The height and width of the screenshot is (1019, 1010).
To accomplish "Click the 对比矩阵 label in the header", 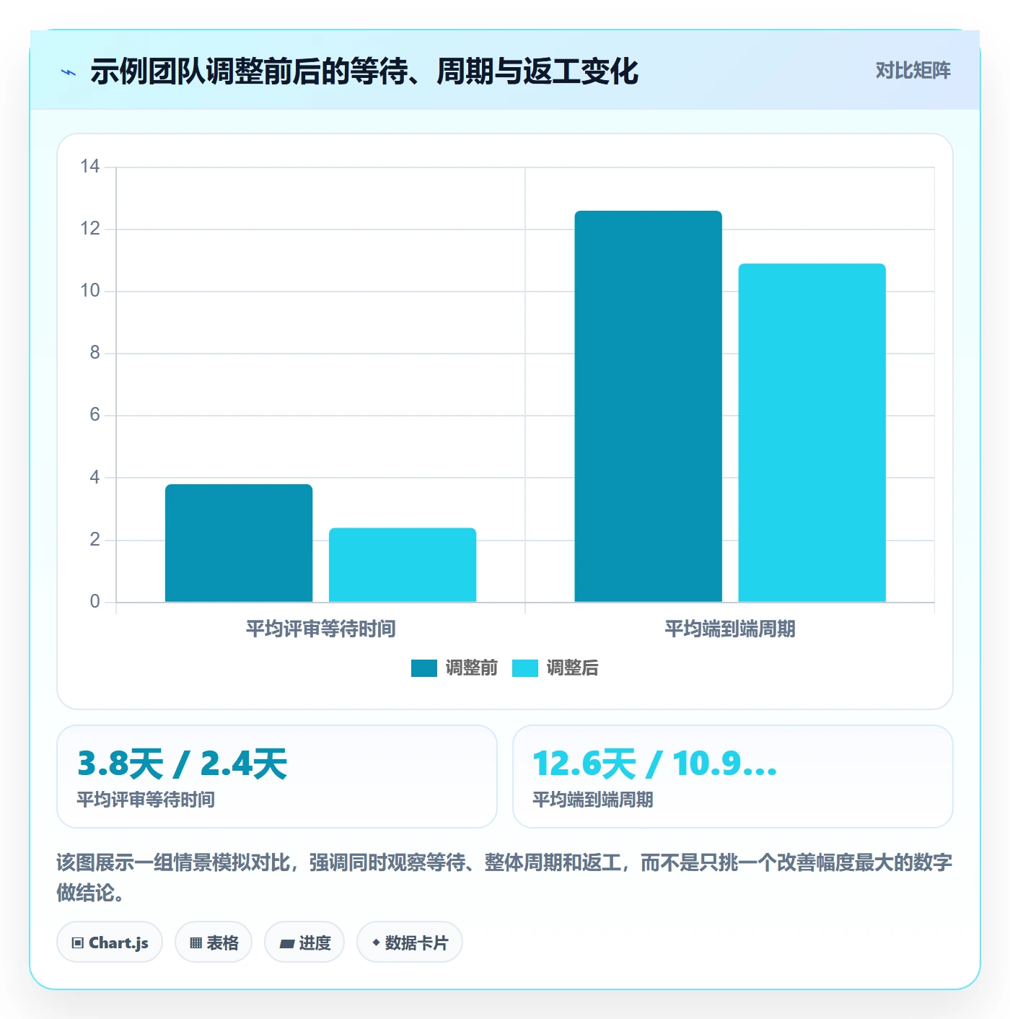I will (913, 71).
